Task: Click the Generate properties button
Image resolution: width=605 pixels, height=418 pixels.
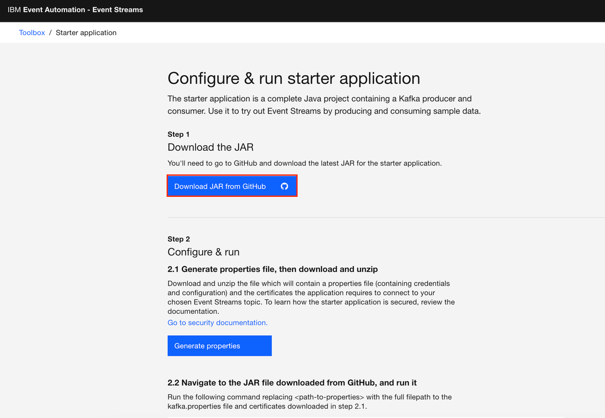Action: [220, 346]
